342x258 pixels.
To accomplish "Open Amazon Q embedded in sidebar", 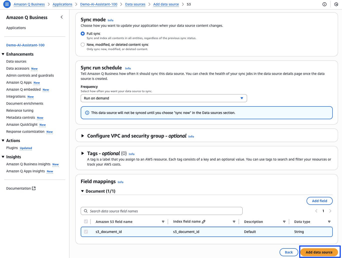I will coord(23,89).
